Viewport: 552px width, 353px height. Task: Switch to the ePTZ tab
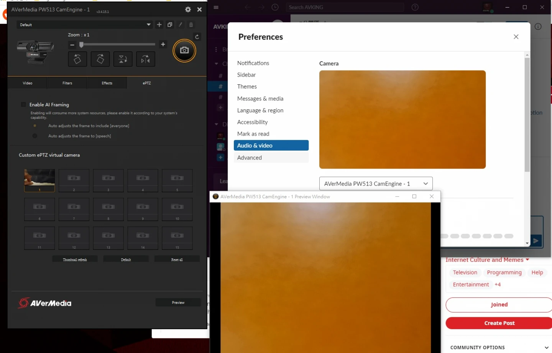(147, 83)
